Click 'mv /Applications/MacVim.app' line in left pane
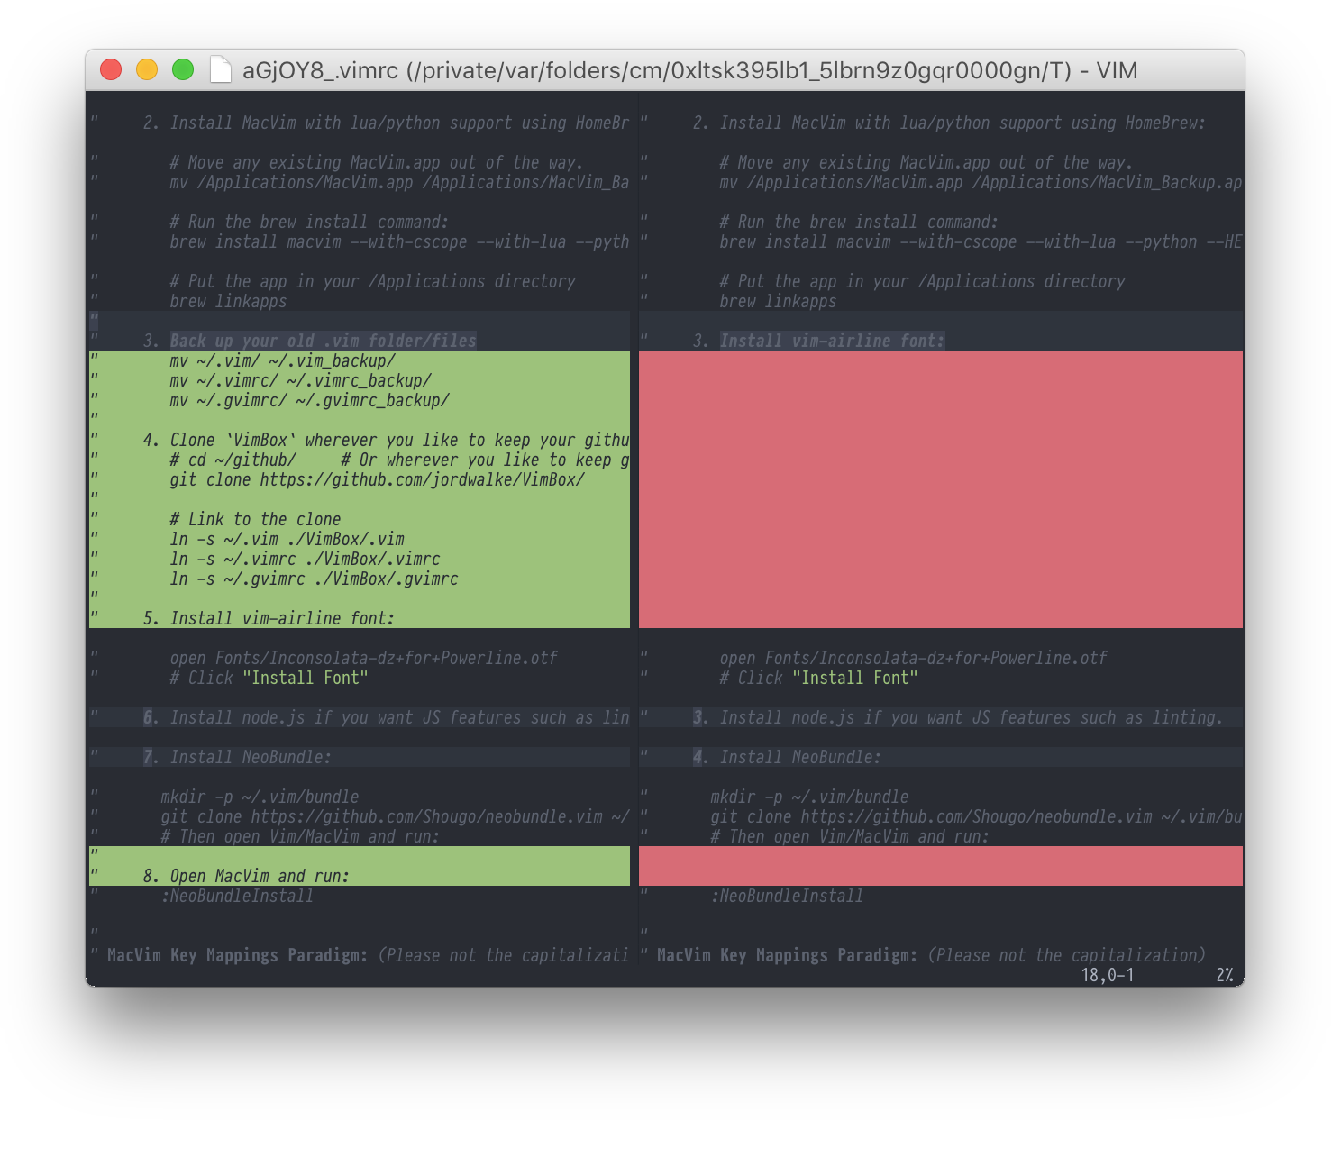The image size is (1341, 1157). click(x=399, y=182)
